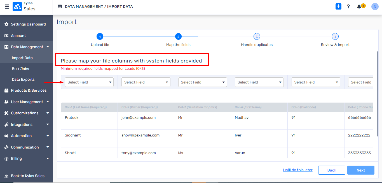
Task: Click the Account card icon
Action: tap(6, 36)
